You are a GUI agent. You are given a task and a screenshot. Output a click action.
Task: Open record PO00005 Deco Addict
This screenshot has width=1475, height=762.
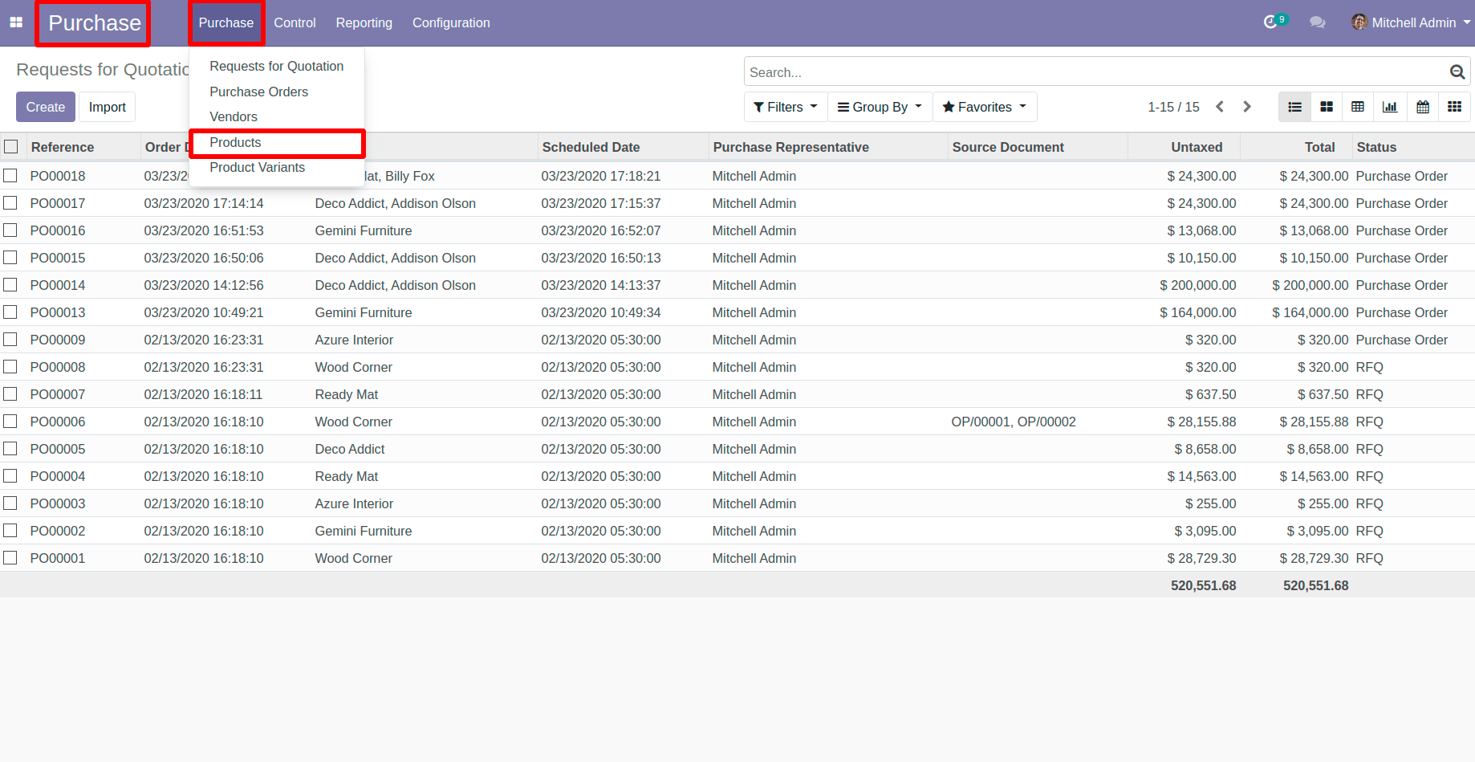pyautogui.click(x=737, y=449)
